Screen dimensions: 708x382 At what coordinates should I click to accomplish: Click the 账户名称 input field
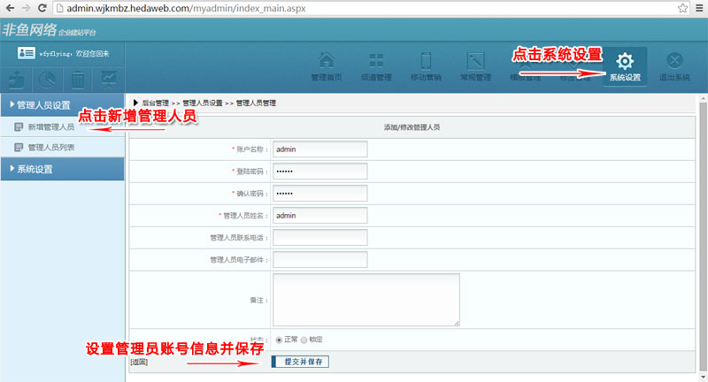319,149
